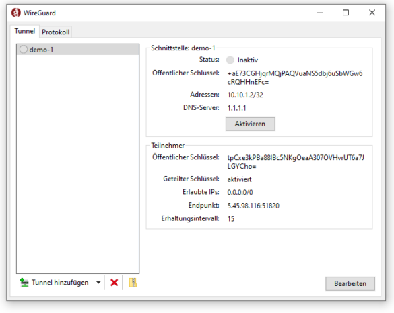
Task: Open the Tunnel tab
Action: click(x=25, y=31)
